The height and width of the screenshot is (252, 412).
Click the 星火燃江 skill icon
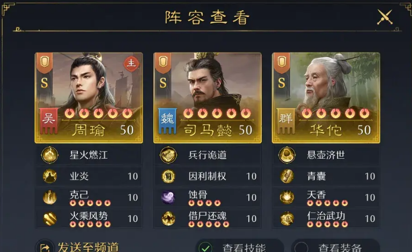[x=50, y=155]
